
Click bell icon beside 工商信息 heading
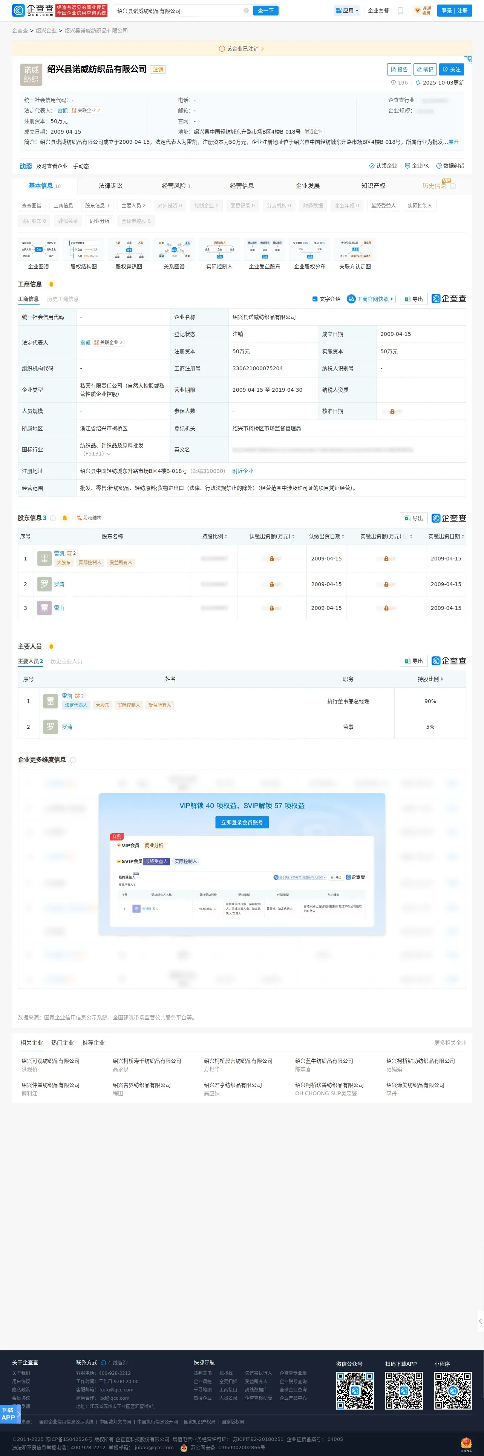click(x=51, y=284)
